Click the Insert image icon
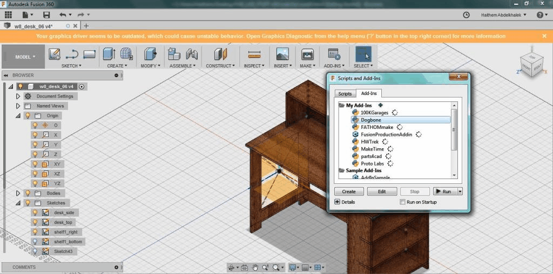 (282, 54)
